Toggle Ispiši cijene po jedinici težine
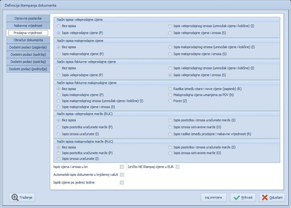291x208 pixels. (x=122, y=182)
